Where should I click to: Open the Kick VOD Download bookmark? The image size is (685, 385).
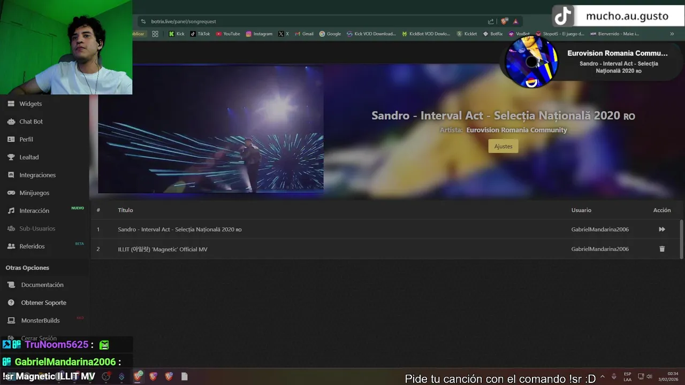pos(371,34)
